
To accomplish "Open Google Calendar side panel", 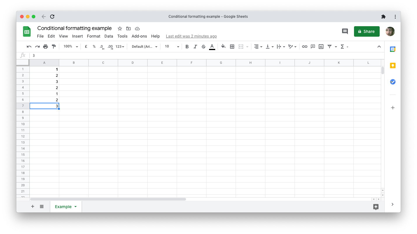I will click(x=393, y=49).
